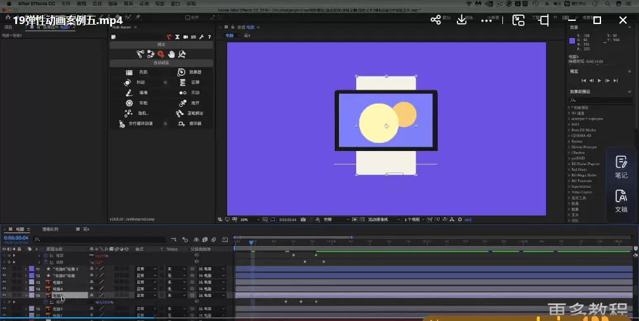Open the 笔记 notes side button
This screenshot has width=639, height=321.
(x=621, y=167)
